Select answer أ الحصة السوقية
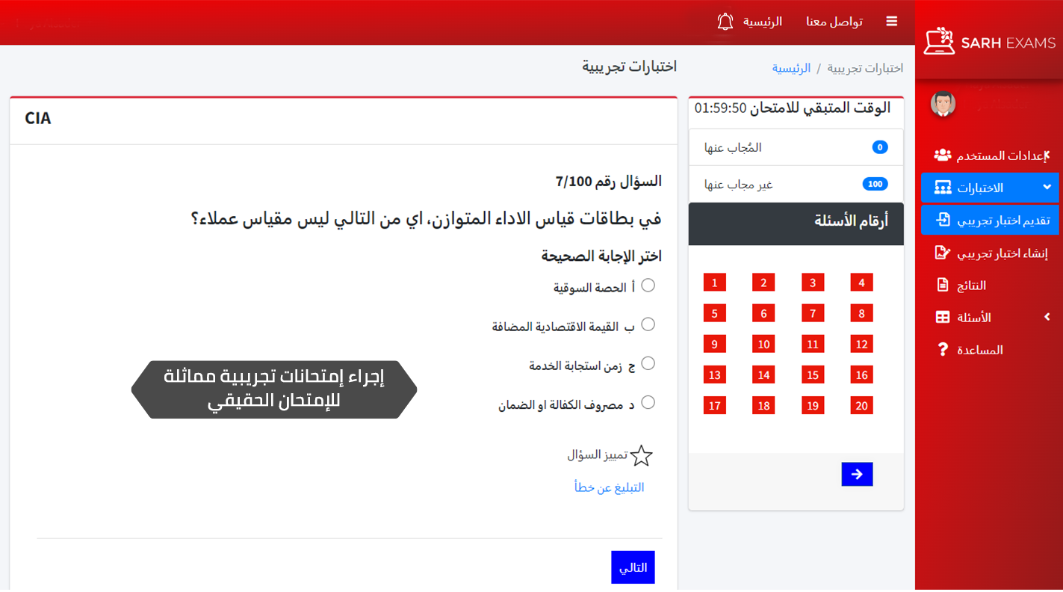Viewport: 1063px width, 592px height. (648, 286)
